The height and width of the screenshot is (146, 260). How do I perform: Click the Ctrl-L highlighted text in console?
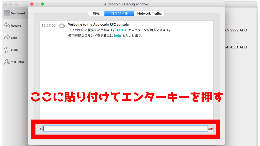point(122,30)
